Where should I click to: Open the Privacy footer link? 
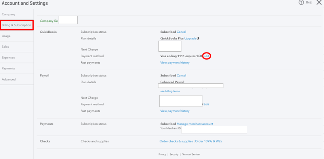(x=162, y=154)
